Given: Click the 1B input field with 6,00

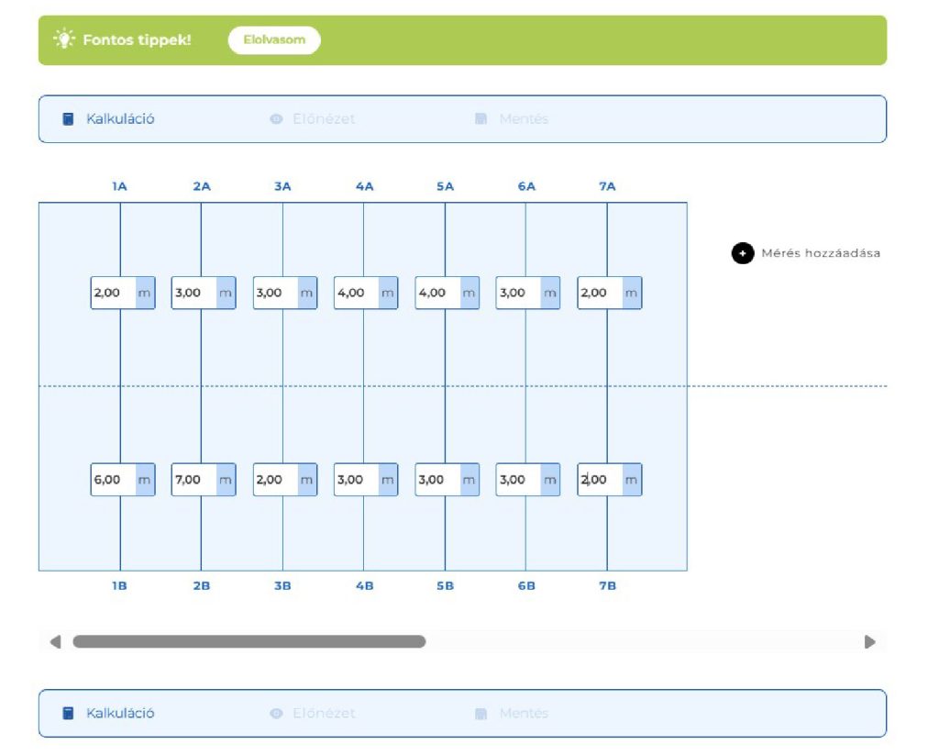Looking at the screenshot, I should pyautogui.click(x=113, y=480).
